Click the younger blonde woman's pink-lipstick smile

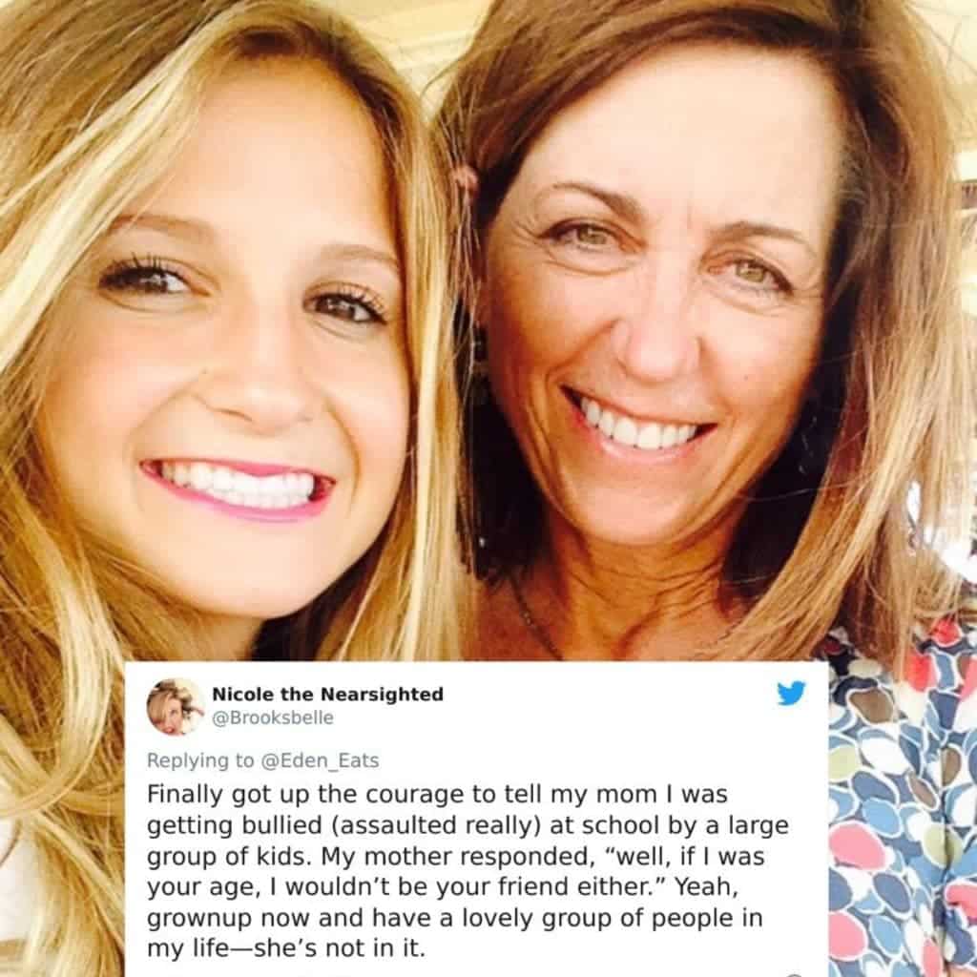237,486
